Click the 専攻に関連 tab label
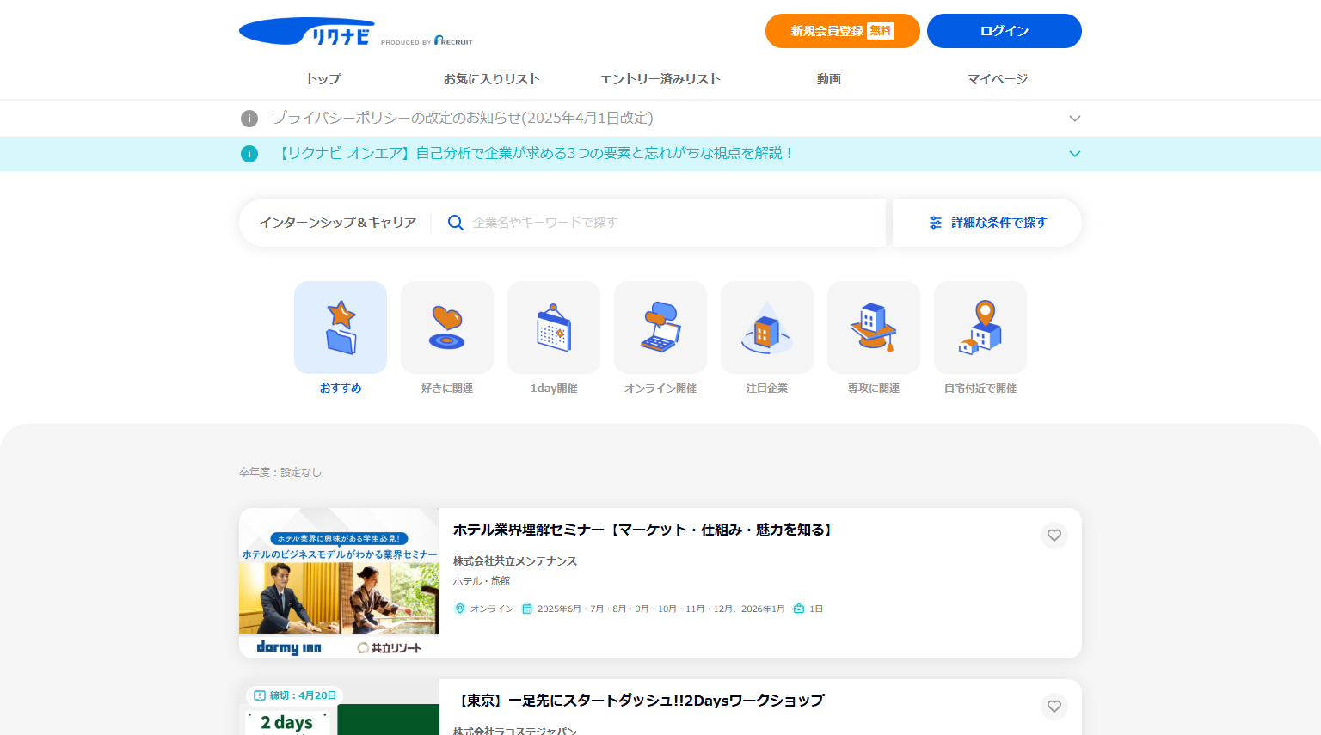 [x=874, y=389]
